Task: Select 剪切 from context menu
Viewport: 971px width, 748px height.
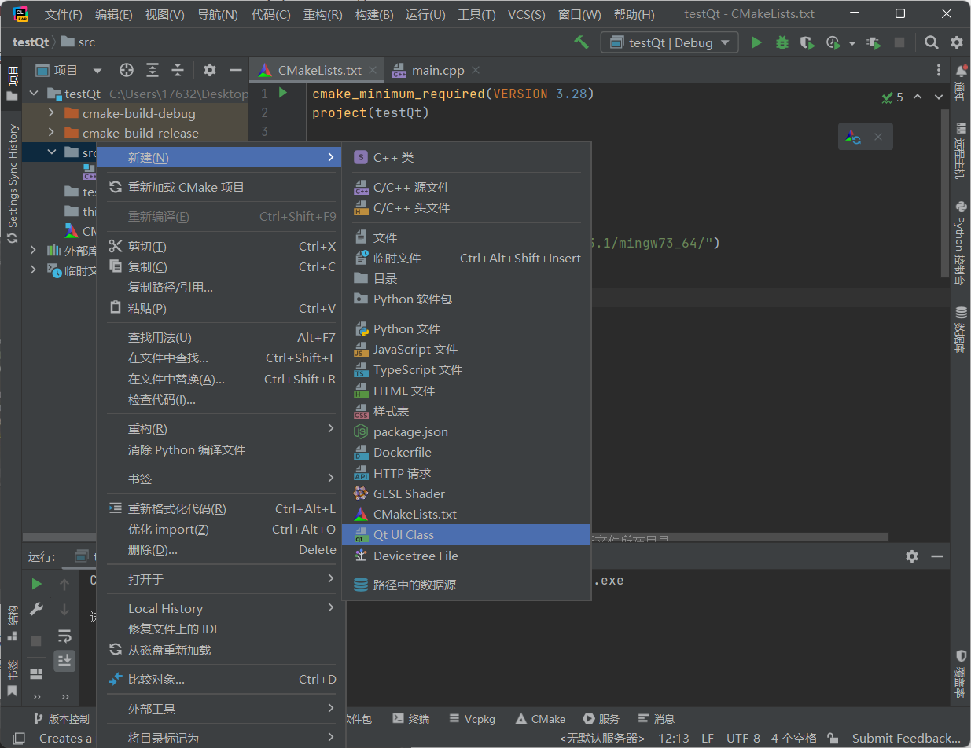Action: (x=221, y=246)
